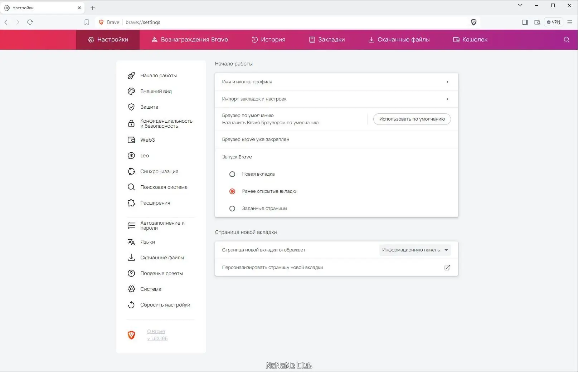Open Закладки tab
This screenshot has width=578, height=372.
(327, 40)
